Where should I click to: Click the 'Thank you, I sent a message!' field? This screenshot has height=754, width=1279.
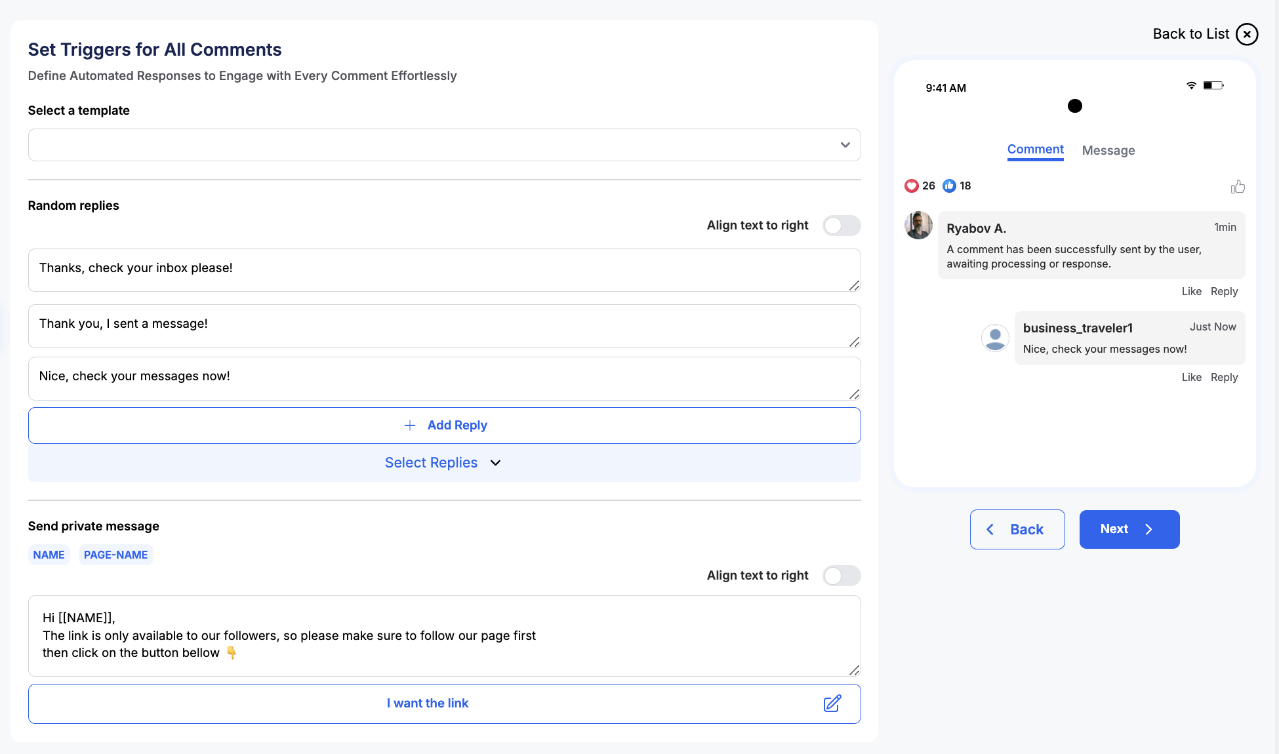pos(443,326)
